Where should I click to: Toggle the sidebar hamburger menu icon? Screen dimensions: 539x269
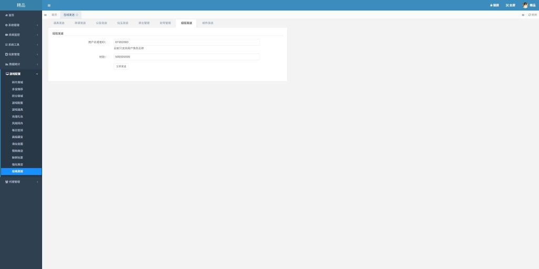[x=49, y=5]
